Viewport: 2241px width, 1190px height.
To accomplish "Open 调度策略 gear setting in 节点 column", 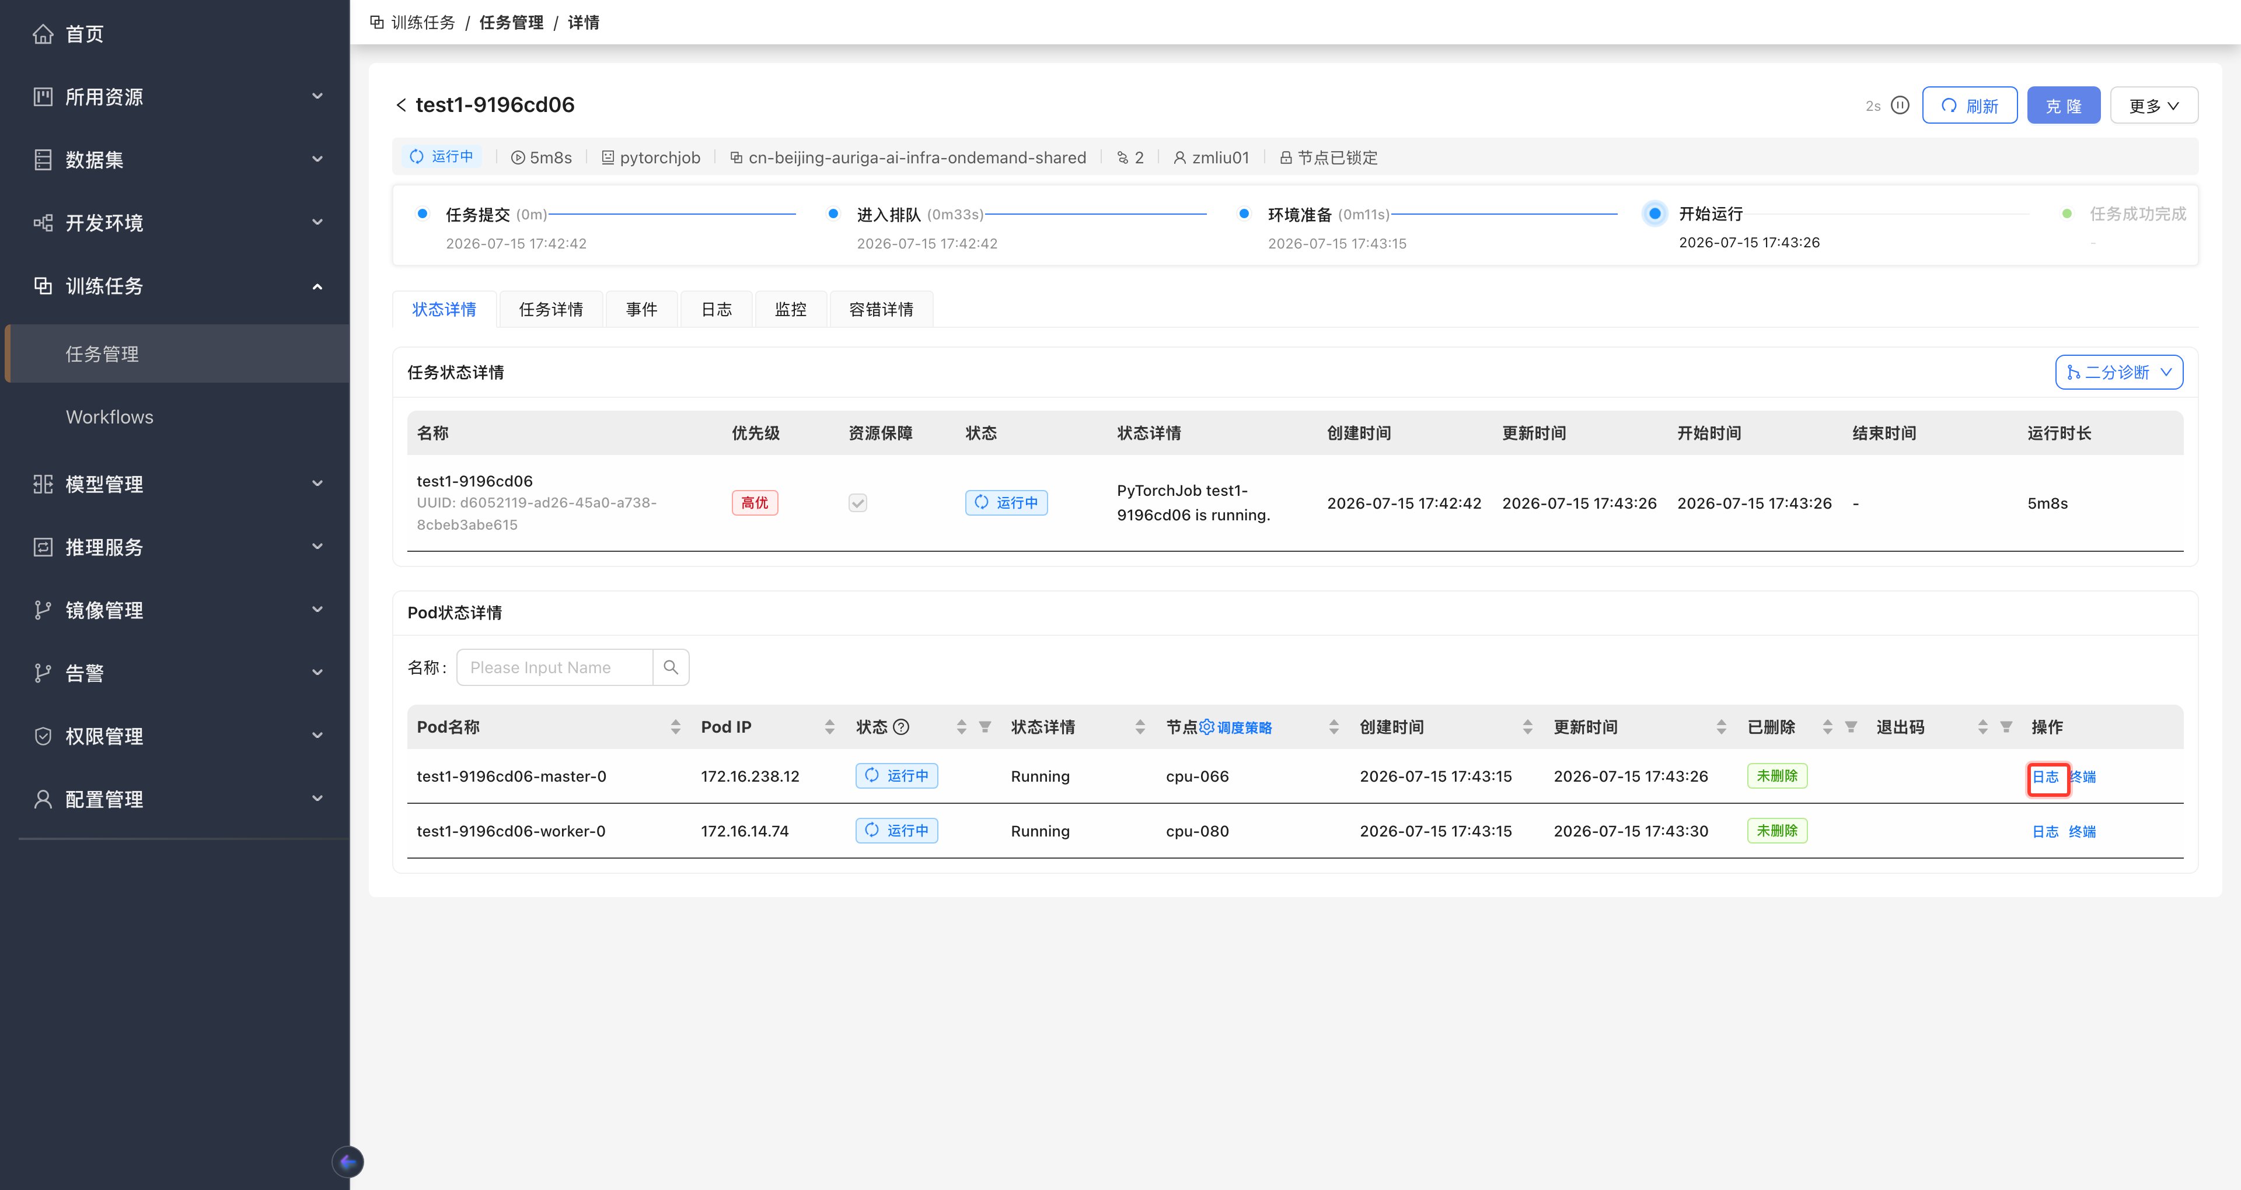I will tap(1207, 726).
